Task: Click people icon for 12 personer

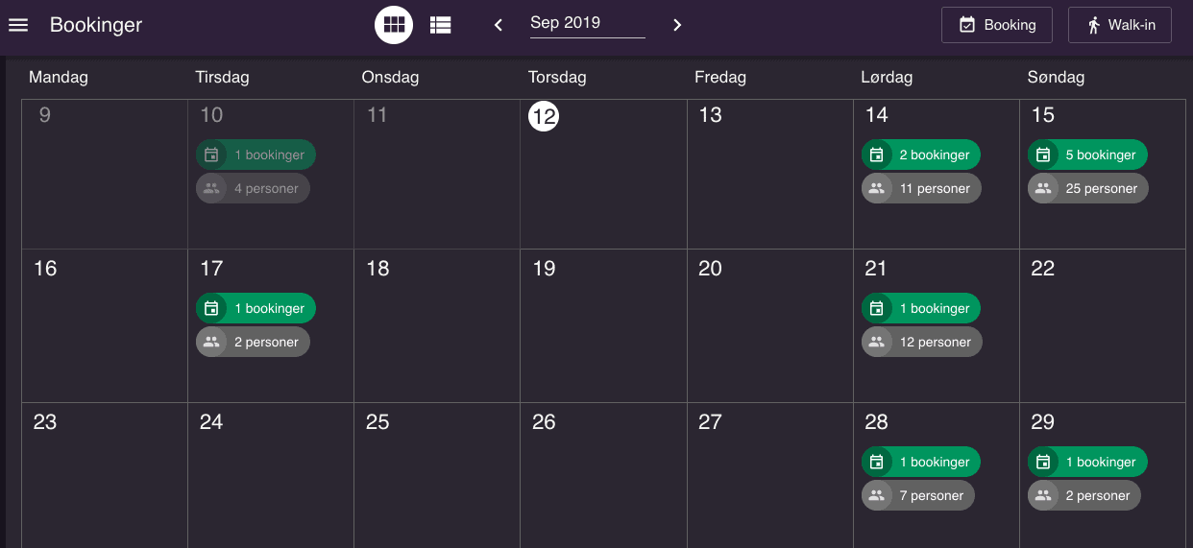Action: 876,342
